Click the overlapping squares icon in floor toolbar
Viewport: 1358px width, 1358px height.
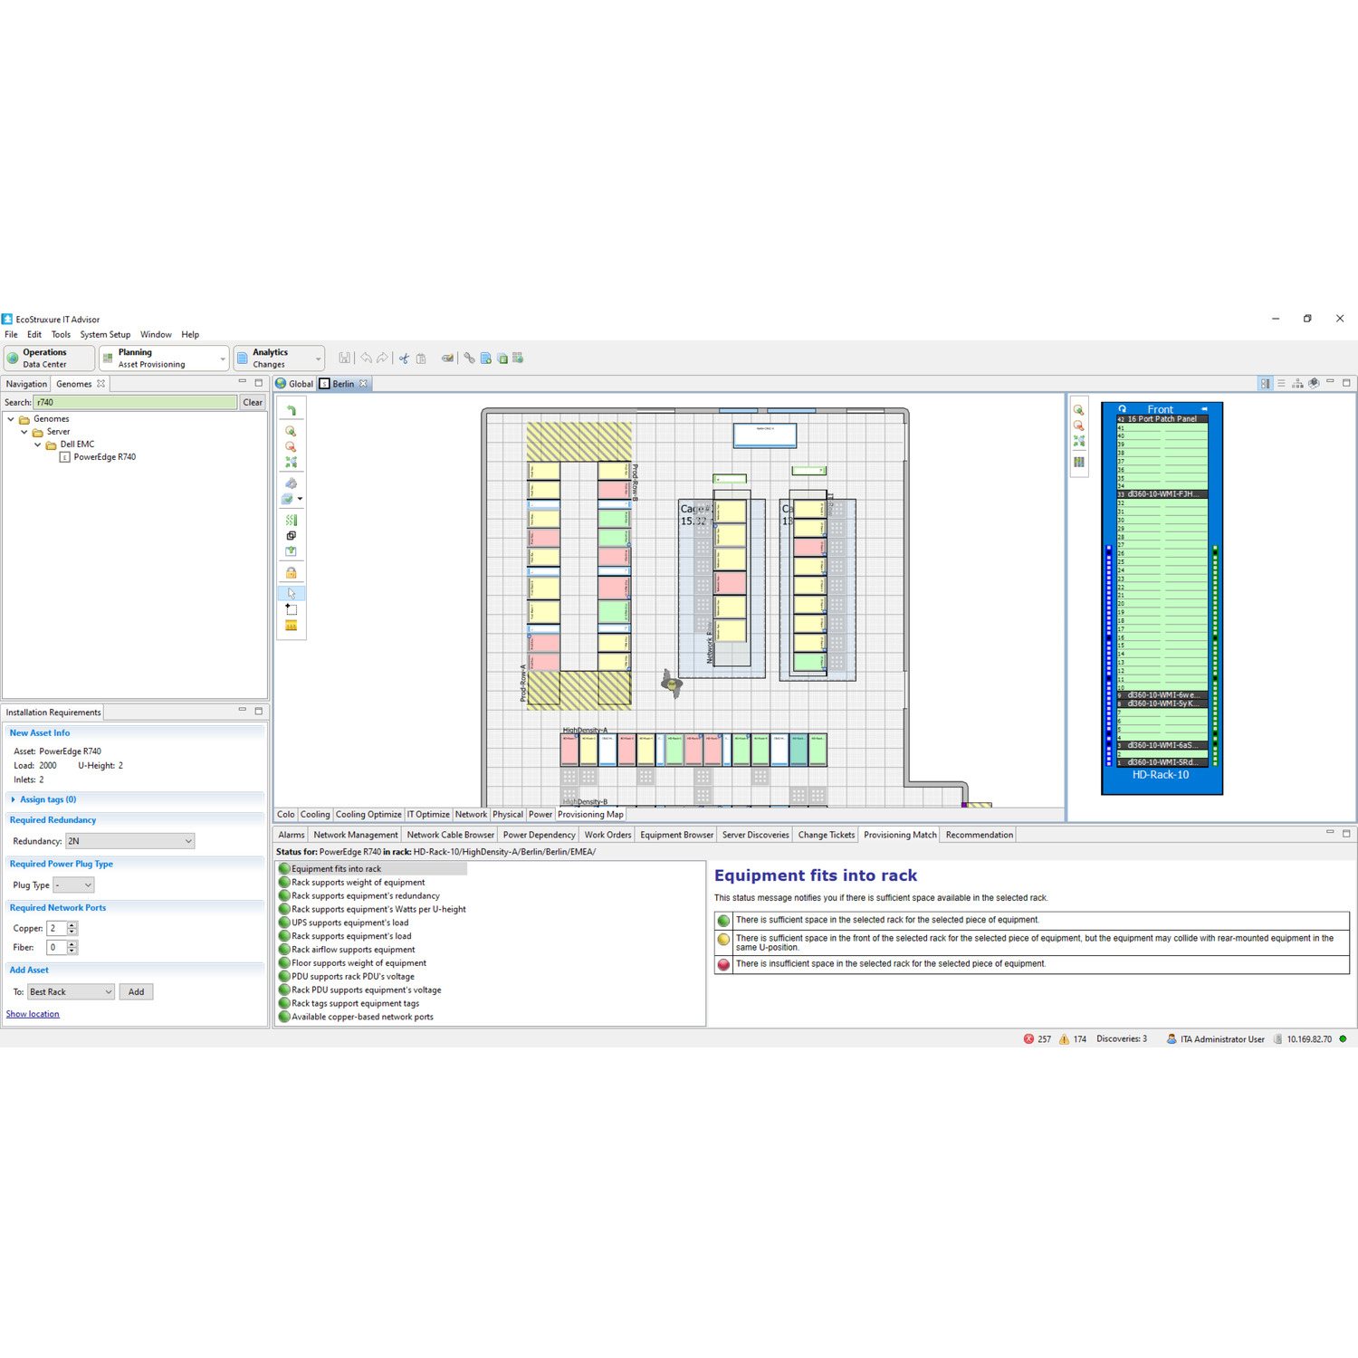click(x=291, y=536)
